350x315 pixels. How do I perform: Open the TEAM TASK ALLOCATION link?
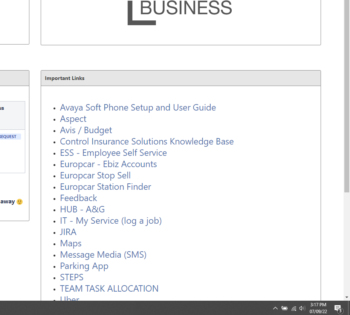tap(109, 289)
